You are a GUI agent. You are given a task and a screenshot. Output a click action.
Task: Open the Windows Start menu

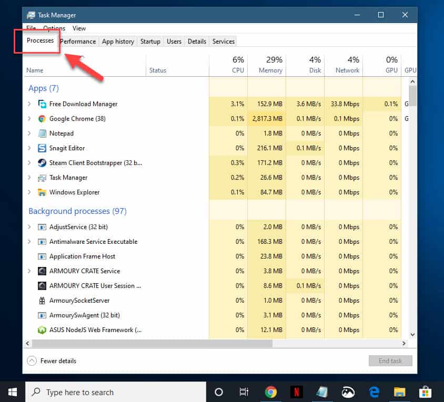[13, 392]
